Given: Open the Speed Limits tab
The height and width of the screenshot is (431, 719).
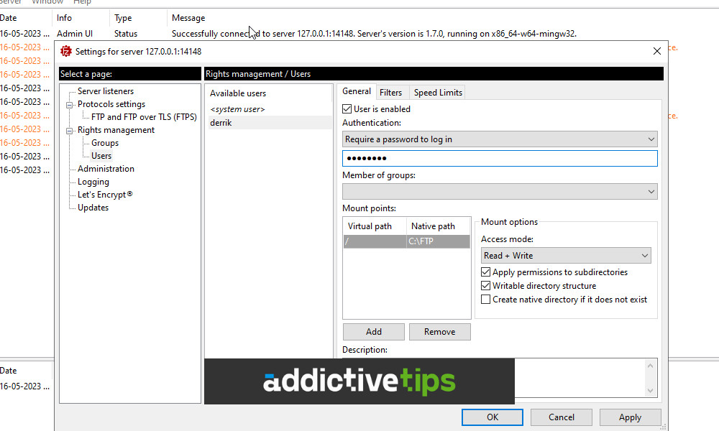Looking at the screenshot, I should pos(437,92).
